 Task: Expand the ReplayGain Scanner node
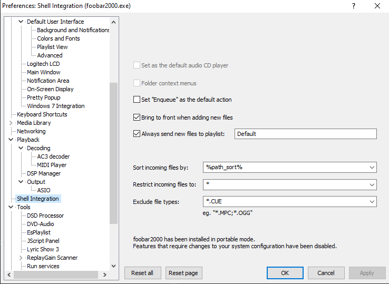coord(21,258)
